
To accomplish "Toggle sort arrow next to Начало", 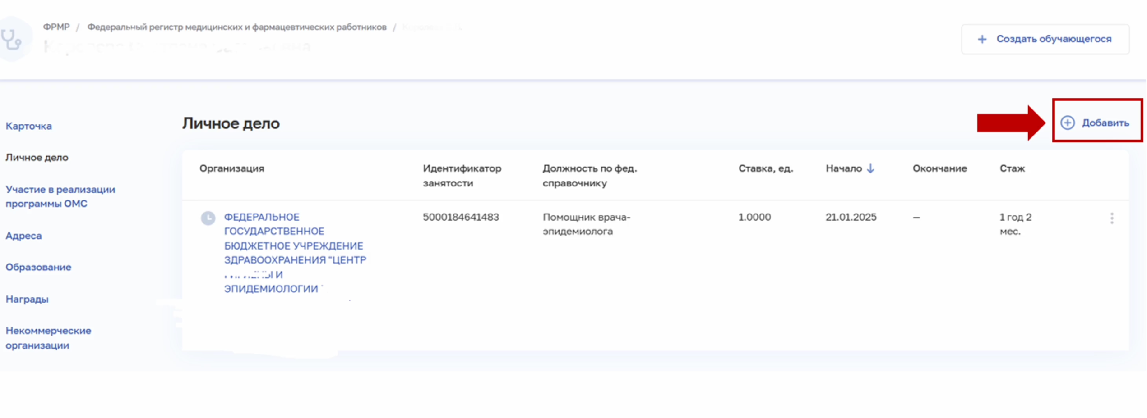I will coord(870,168).
